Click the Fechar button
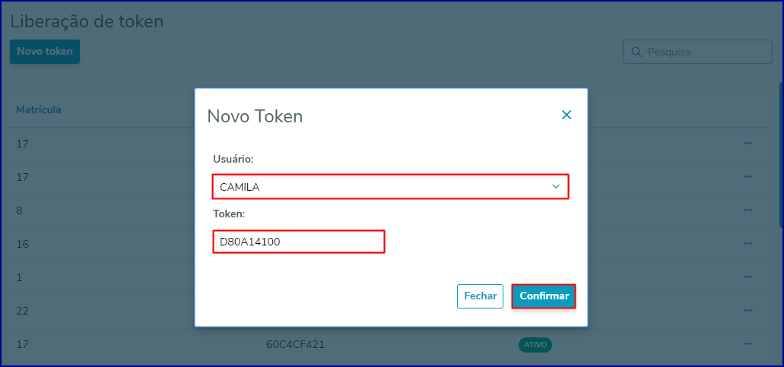Screen dimensions: 784x367 point(480,296)
